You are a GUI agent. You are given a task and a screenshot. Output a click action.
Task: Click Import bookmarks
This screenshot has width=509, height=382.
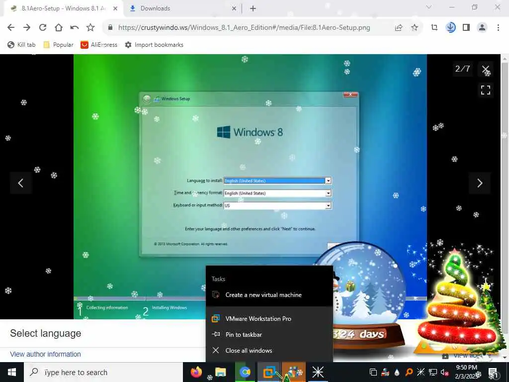[154, 45]
